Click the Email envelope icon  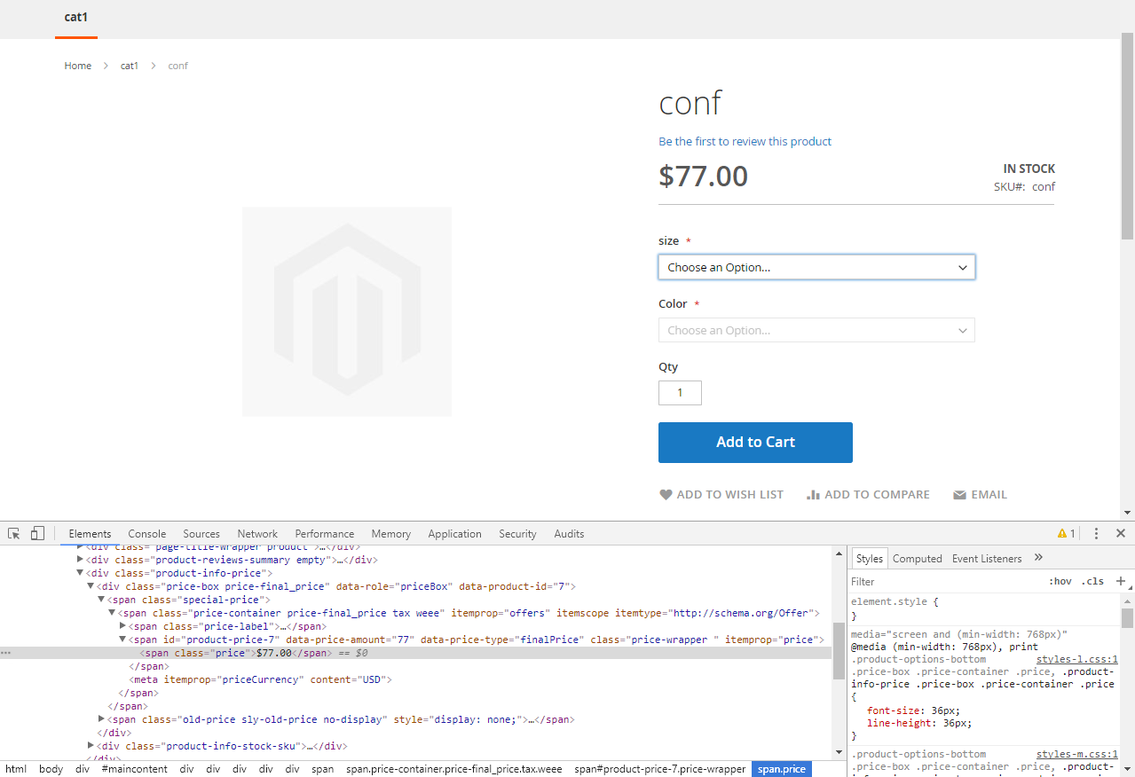click(959, 495)
